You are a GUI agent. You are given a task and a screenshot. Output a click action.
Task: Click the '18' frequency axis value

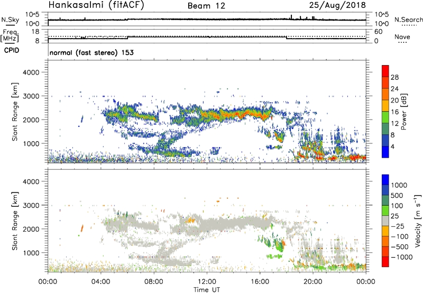35,31
